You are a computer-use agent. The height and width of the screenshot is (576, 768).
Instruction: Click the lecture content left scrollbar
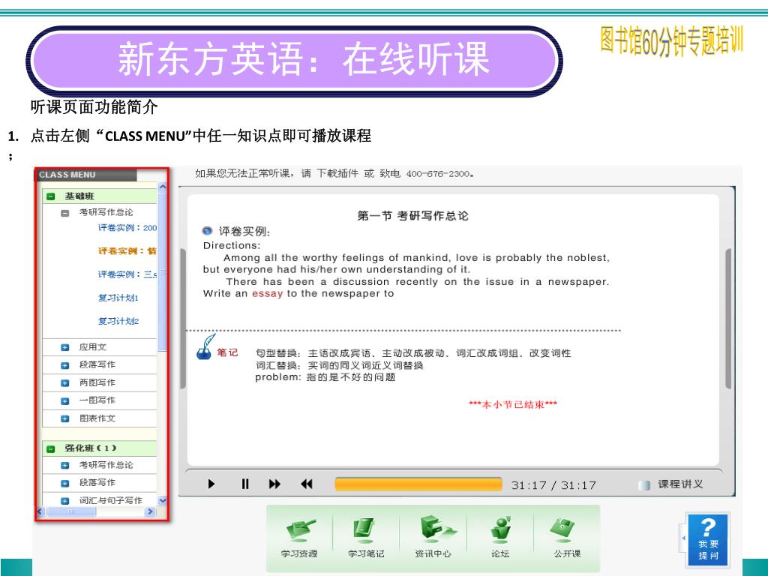tap(183, 319)
